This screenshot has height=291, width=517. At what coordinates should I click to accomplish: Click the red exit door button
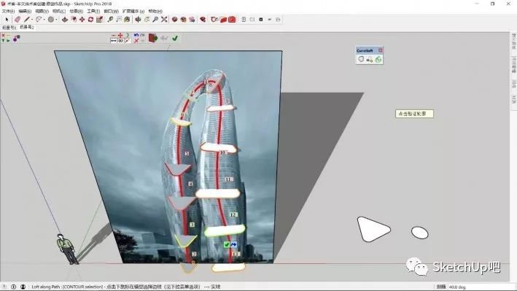(153, 38)
